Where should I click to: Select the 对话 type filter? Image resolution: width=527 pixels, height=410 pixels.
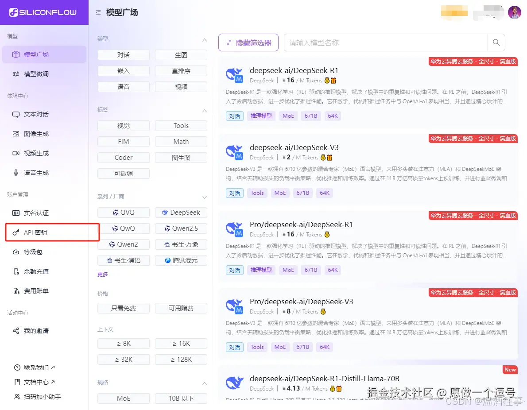click(x=123, y=54)
